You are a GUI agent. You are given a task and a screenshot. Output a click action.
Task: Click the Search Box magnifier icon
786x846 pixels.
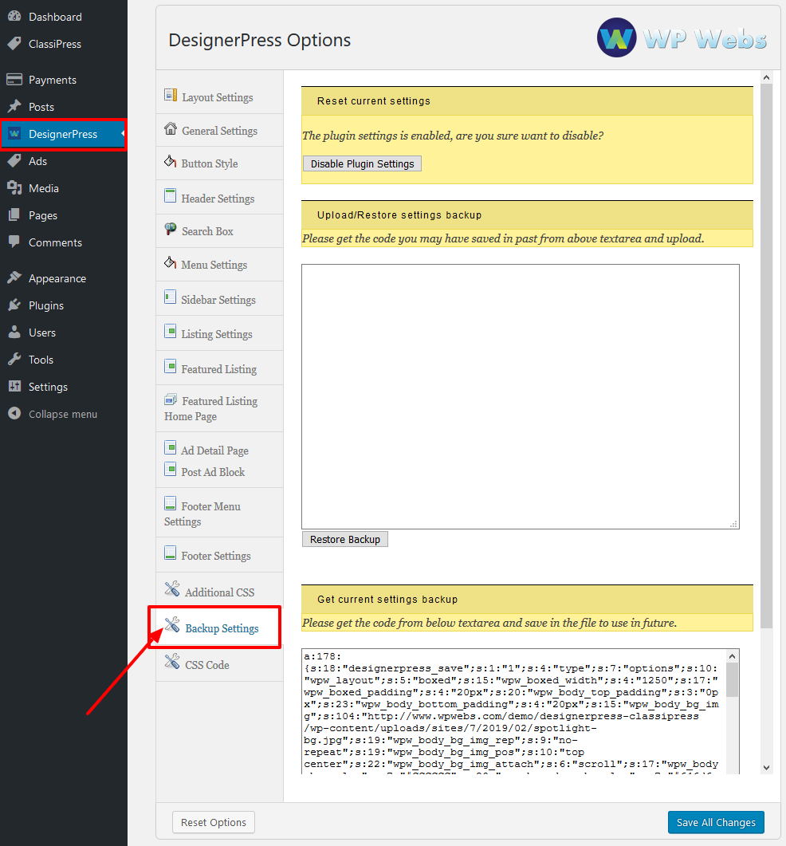pos(171,229)
